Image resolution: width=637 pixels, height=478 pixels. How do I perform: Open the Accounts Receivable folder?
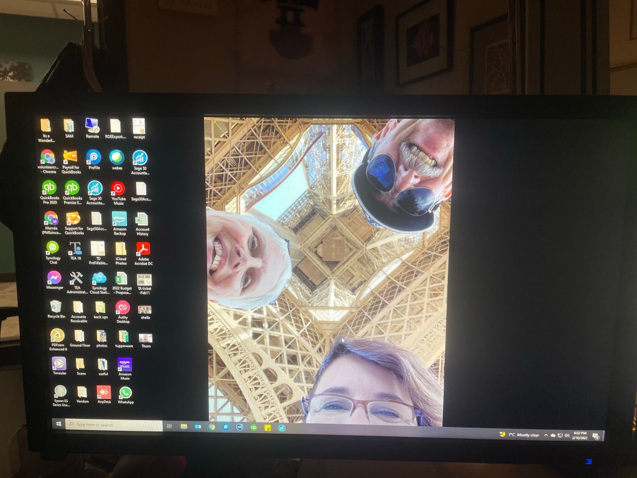click(x=78, y=307)
